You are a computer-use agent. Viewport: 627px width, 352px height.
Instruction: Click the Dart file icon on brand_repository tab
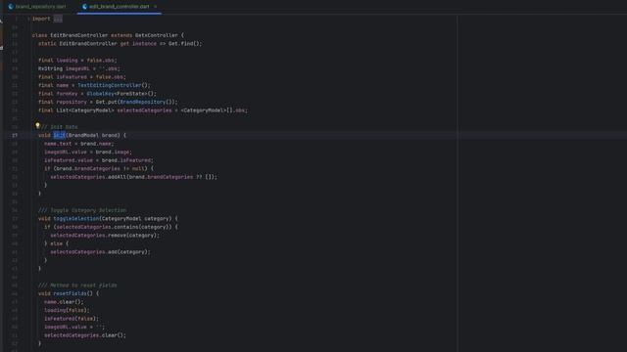coord(11,7)
